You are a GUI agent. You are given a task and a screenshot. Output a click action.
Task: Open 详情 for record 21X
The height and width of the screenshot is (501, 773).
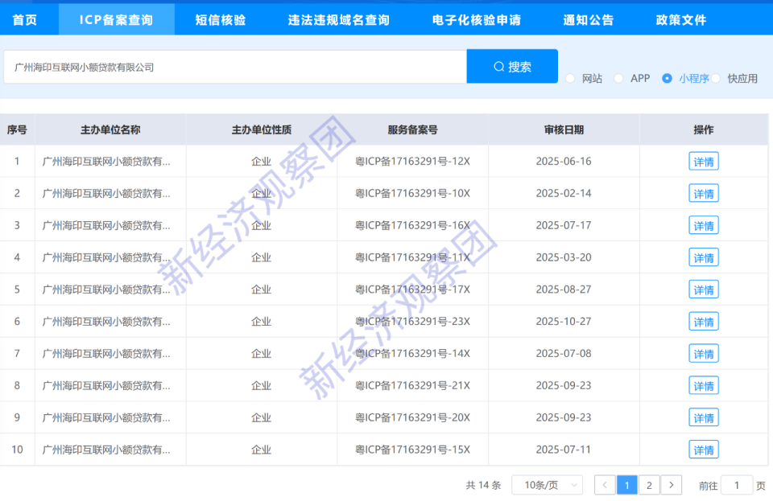(x=704, y=385)
